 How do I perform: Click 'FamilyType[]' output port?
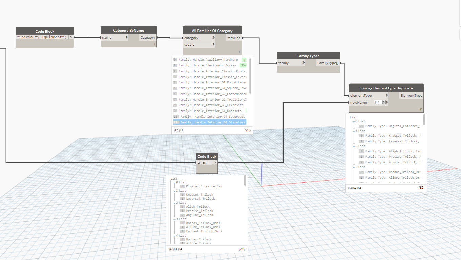328,63
